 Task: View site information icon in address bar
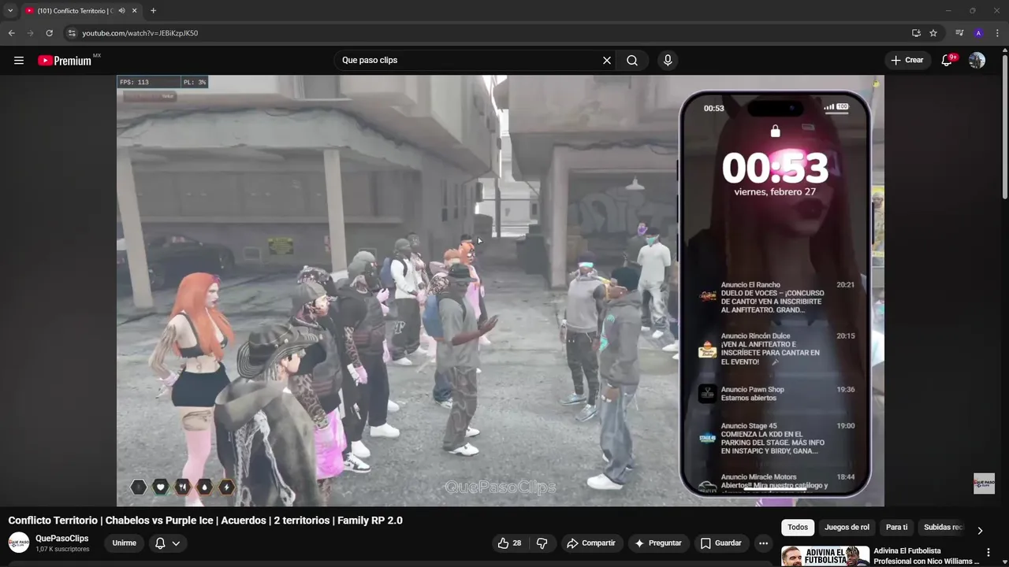point(71,33)
